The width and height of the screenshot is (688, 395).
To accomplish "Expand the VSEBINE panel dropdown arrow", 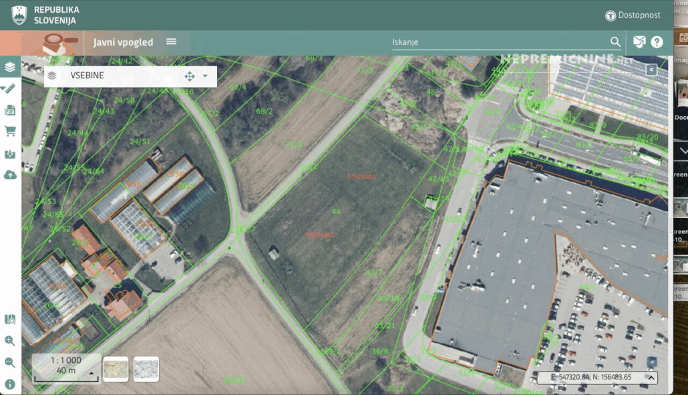I will (x=205, y=76).
